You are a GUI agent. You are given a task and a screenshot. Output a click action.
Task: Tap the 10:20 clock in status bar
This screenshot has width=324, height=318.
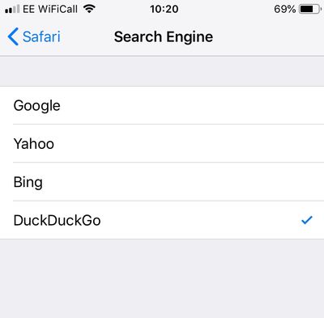point(164,9)
